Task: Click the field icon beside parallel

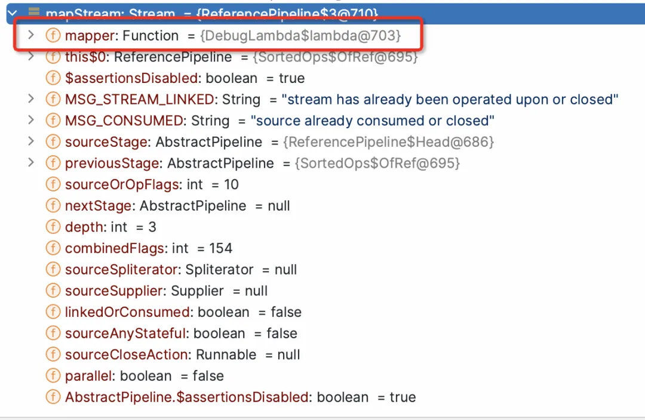Action: coord(53,376)
